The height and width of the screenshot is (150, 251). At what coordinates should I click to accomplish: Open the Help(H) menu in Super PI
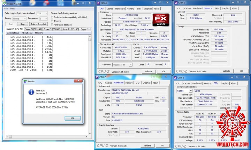pos(39,33)
